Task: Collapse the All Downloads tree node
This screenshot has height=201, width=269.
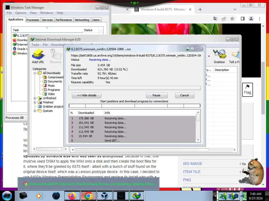Action: point(35,73)
